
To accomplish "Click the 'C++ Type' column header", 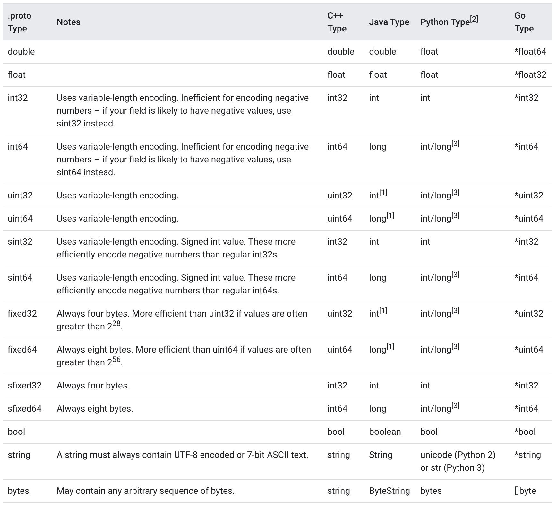I will 337,22.
